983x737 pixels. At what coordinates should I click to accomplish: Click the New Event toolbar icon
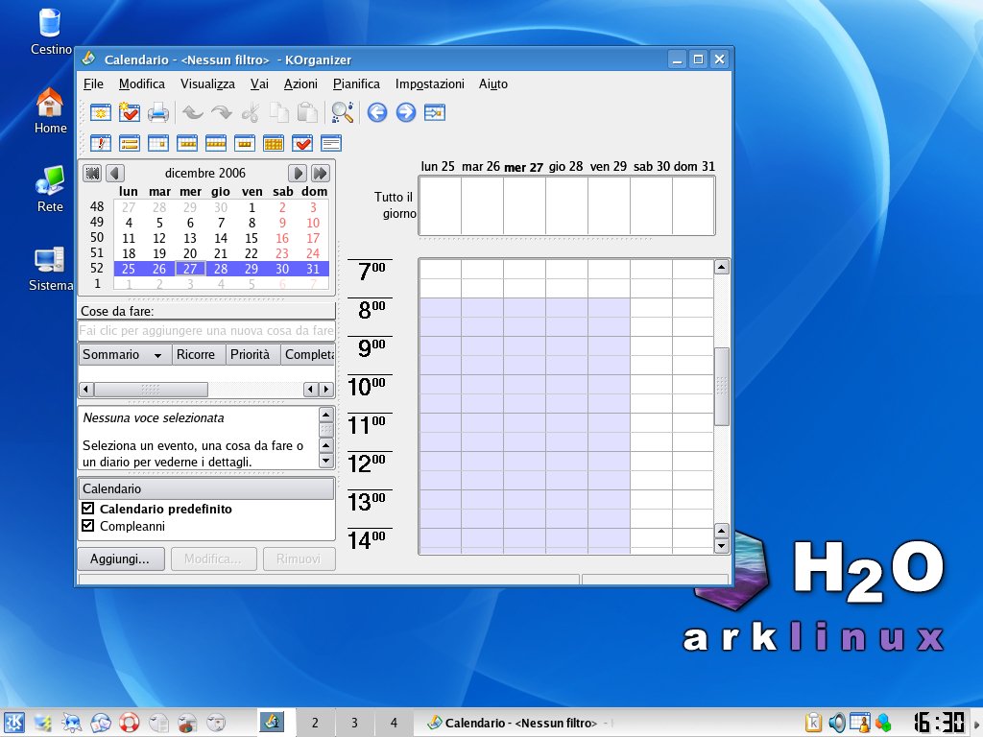pos(100,113)
